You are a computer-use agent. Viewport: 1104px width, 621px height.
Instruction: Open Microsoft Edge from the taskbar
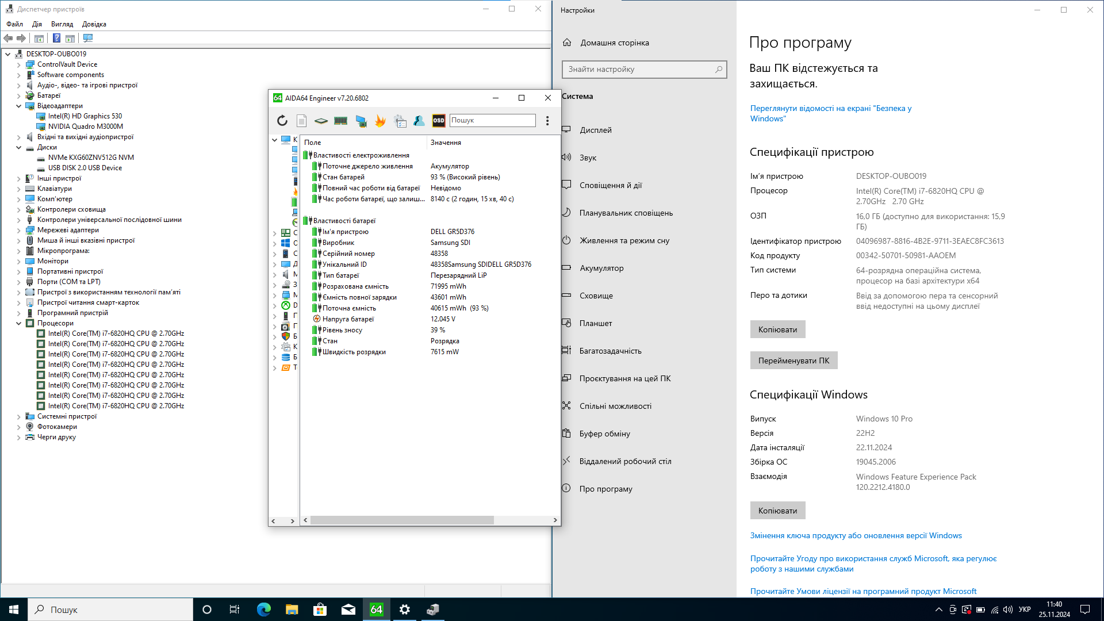263,609
